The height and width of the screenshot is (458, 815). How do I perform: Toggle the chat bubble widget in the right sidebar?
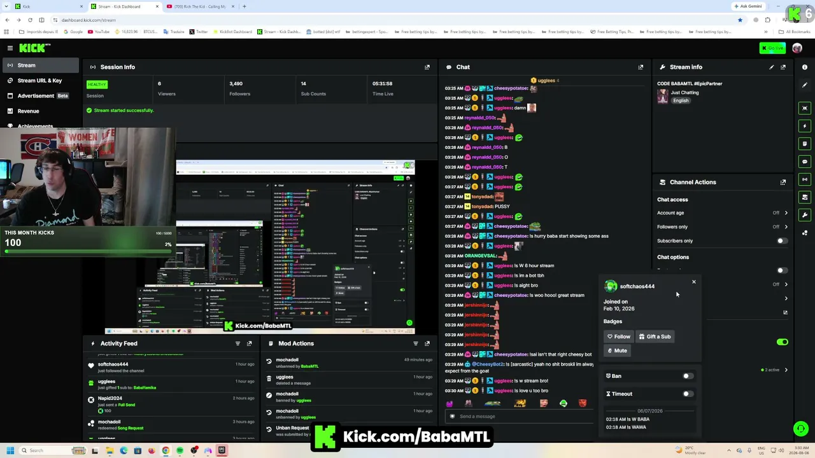coord(805,162)
